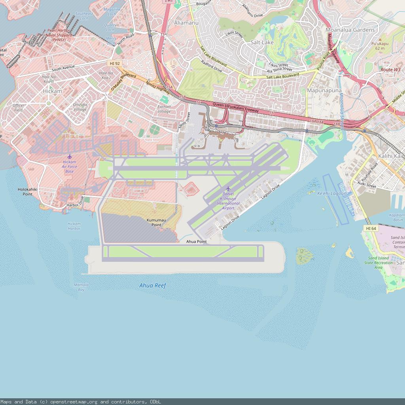Select the Kumumau Point label
The image size is (405, 405).
click(156, 222)
